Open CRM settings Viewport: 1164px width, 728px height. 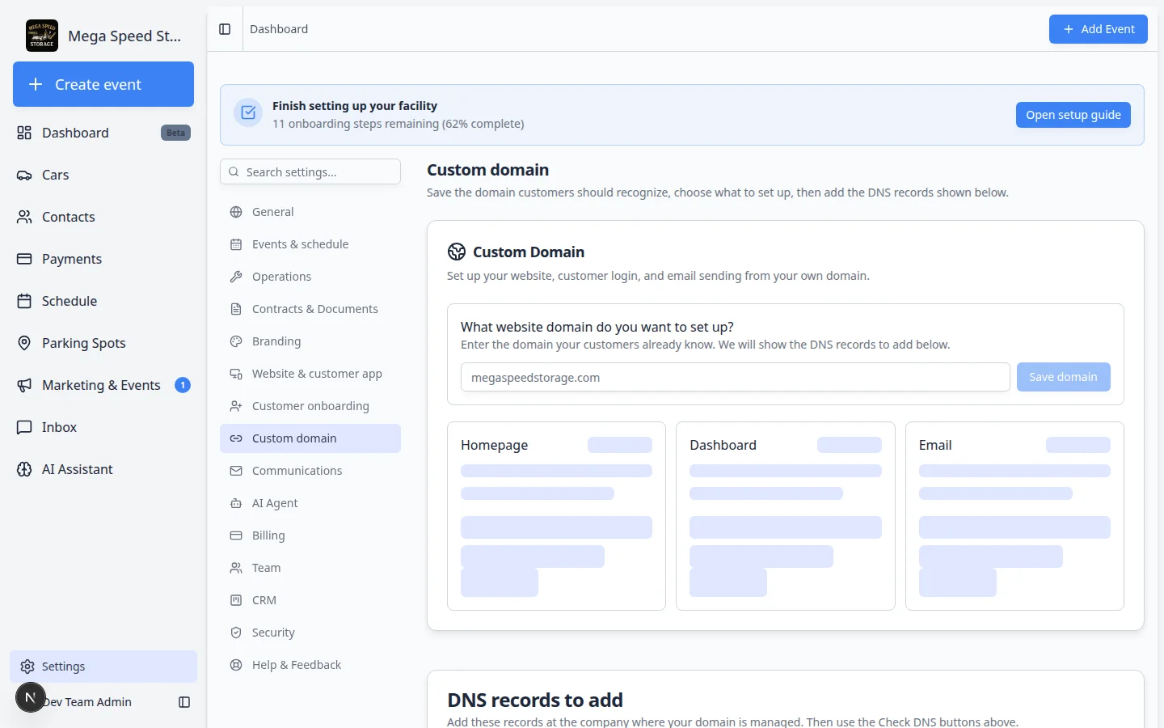[x=310, y=600]
